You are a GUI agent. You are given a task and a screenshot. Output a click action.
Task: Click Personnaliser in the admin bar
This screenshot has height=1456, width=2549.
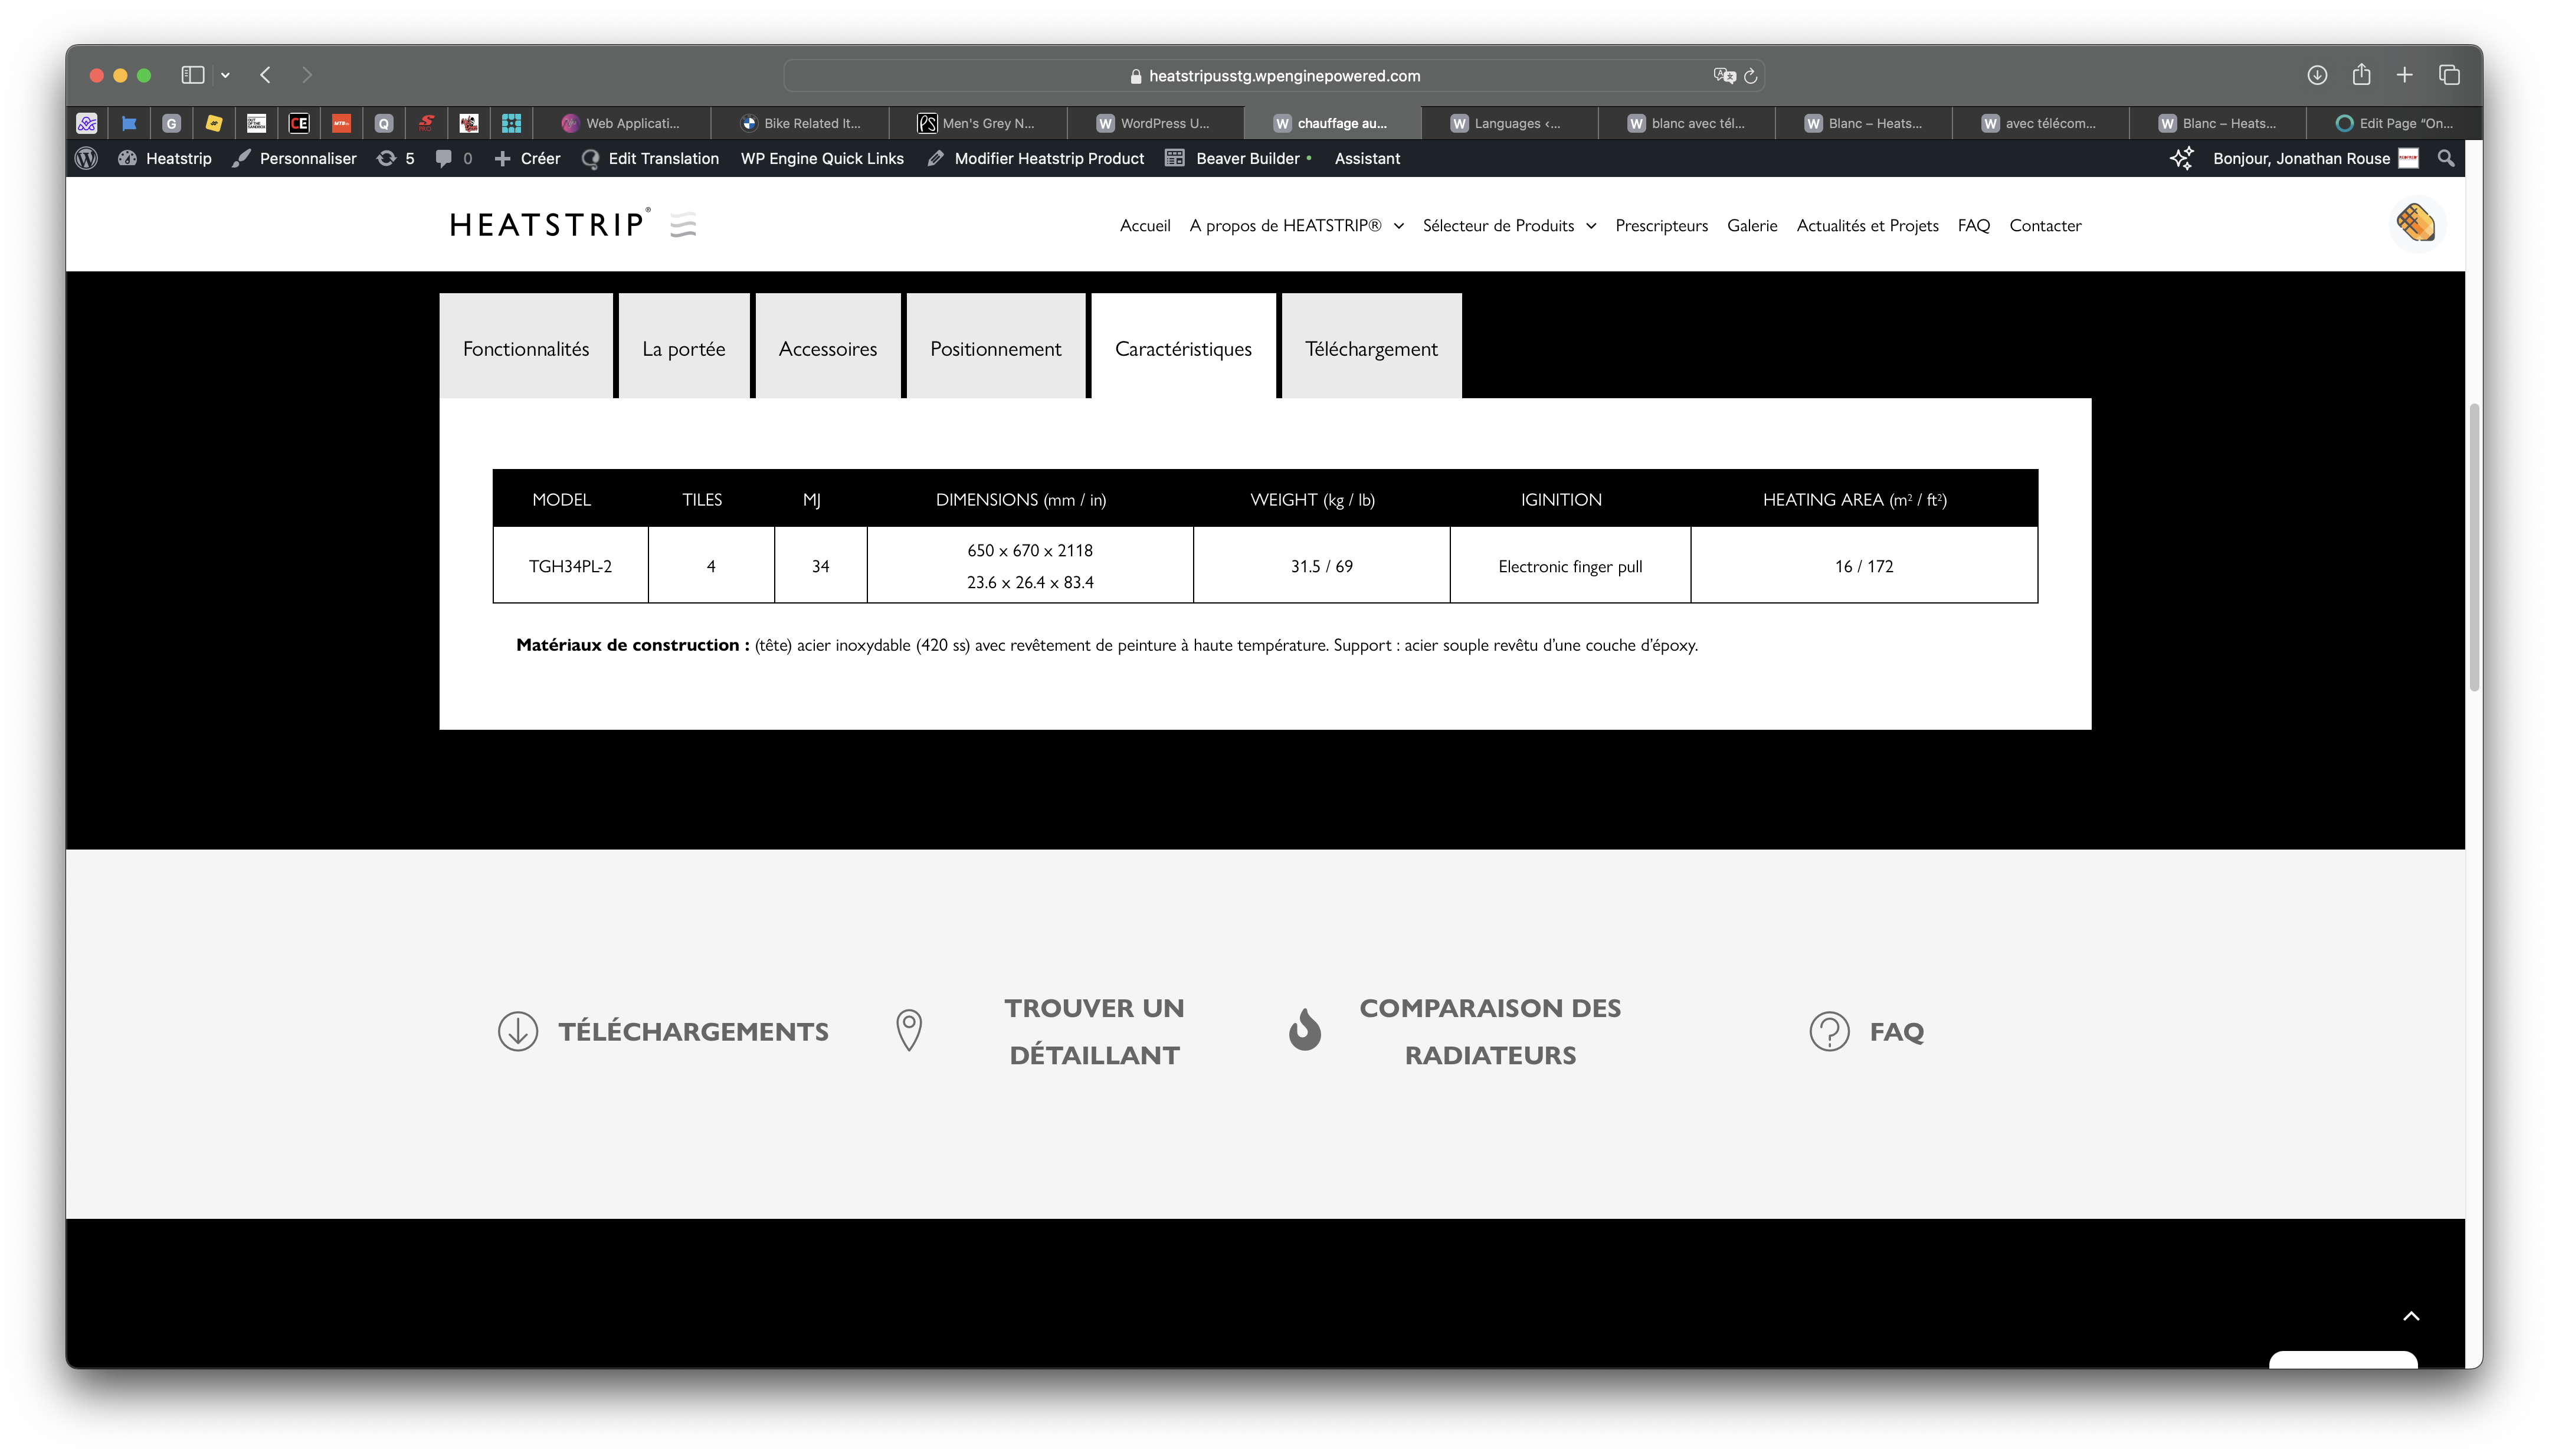coord(294,158)
